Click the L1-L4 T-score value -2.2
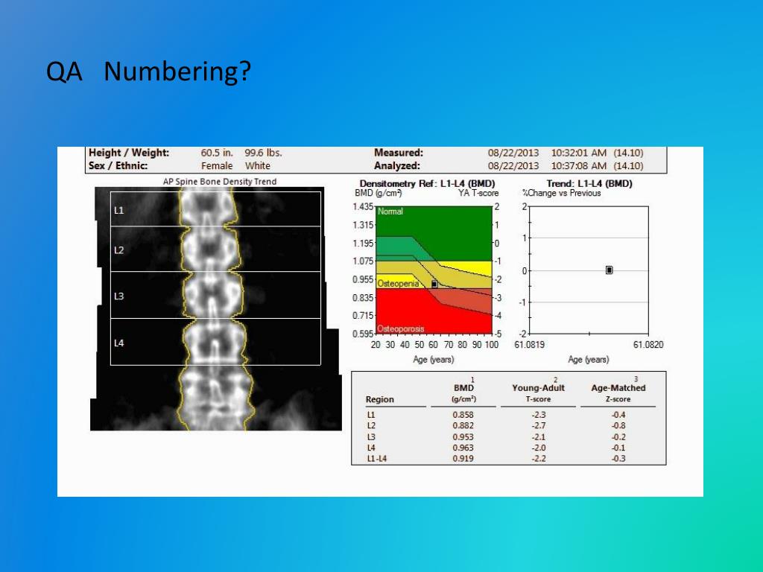This screenshot has height=572, width=763. coord(538,458)
